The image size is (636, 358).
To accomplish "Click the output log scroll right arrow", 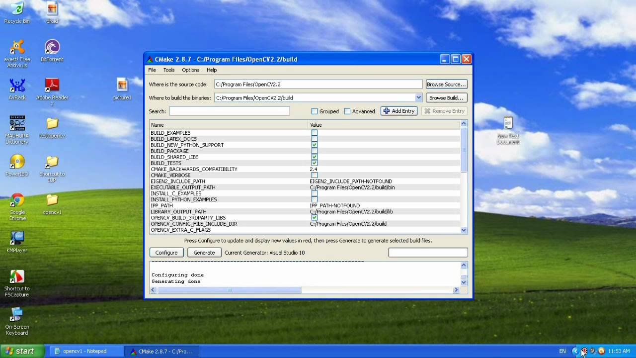I will (456, 290).
